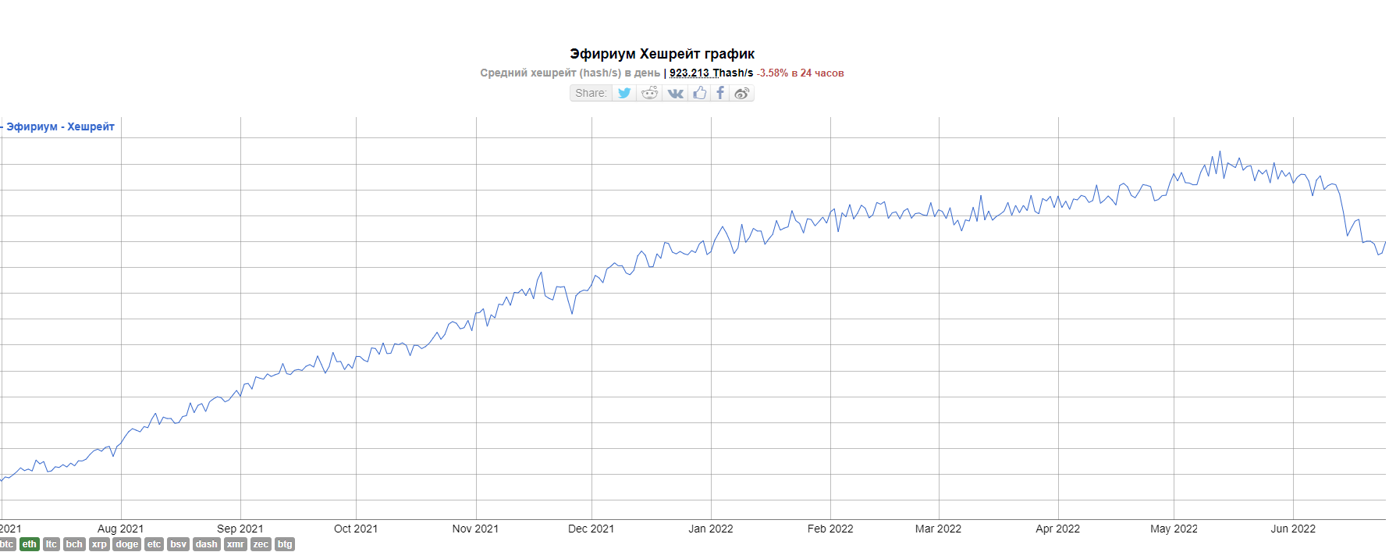Click the 923.213 Thash/s hashrate value

pyautogui.click(x=711, y=73)
